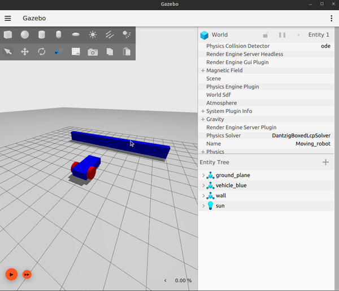Click the Scene property row
Image resolution: width=339 pixels, height=291 pixels.
tap(266, 78)
